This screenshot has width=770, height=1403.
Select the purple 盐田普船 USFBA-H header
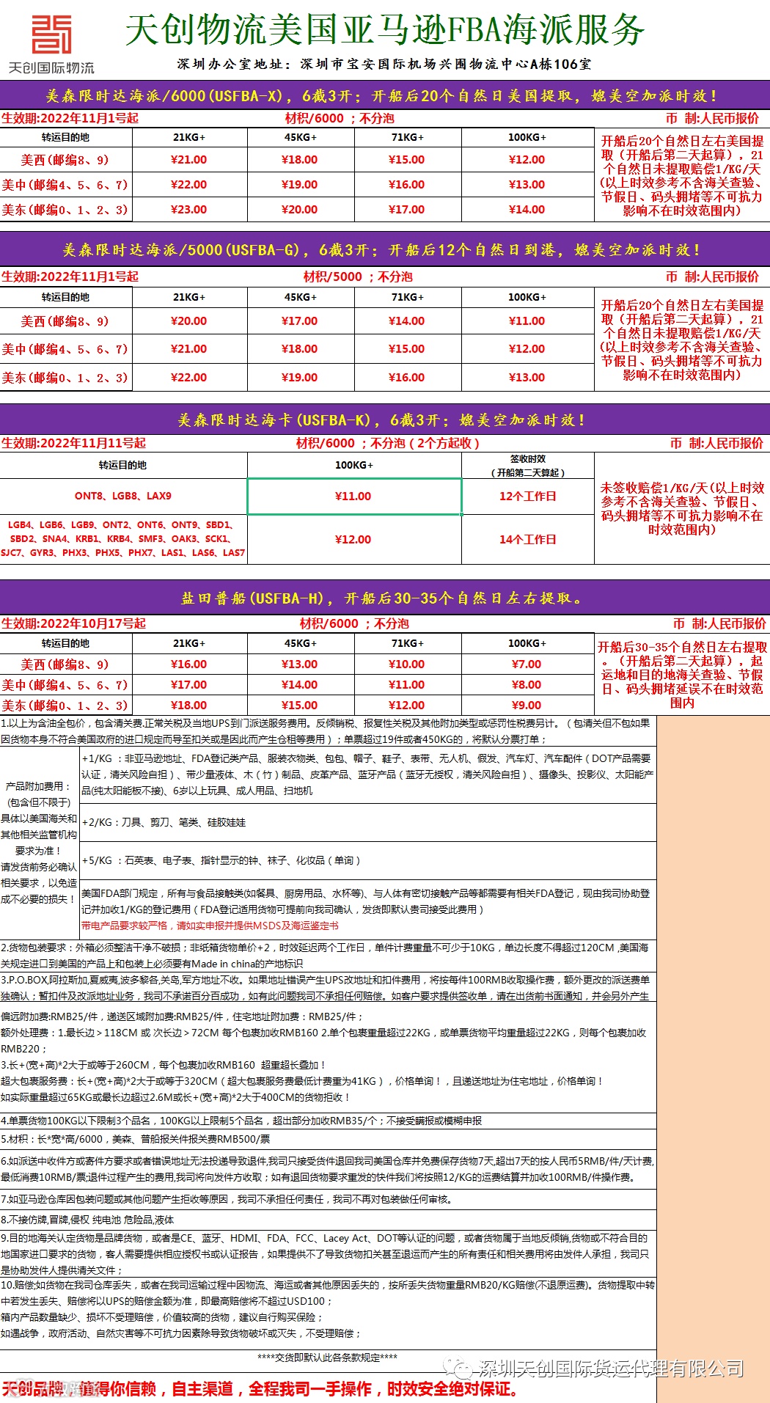[384, 598]
